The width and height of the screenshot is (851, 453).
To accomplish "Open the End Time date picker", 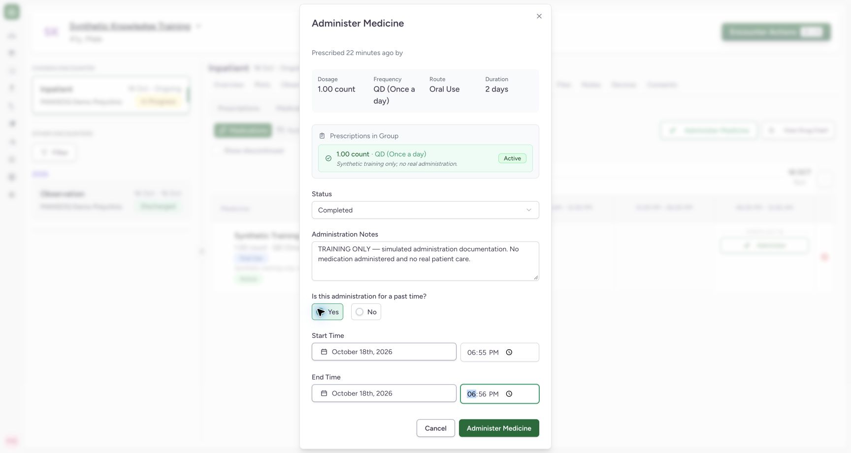I will coord(384,393).
